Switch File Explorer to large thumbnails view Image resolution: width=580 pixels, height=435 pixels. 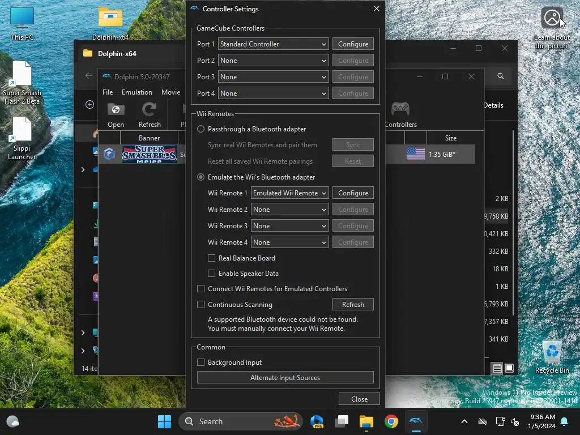(x=509, y=368)
